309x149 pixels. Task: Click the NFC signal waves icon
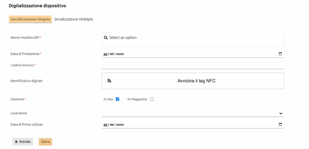coord(109,81)
